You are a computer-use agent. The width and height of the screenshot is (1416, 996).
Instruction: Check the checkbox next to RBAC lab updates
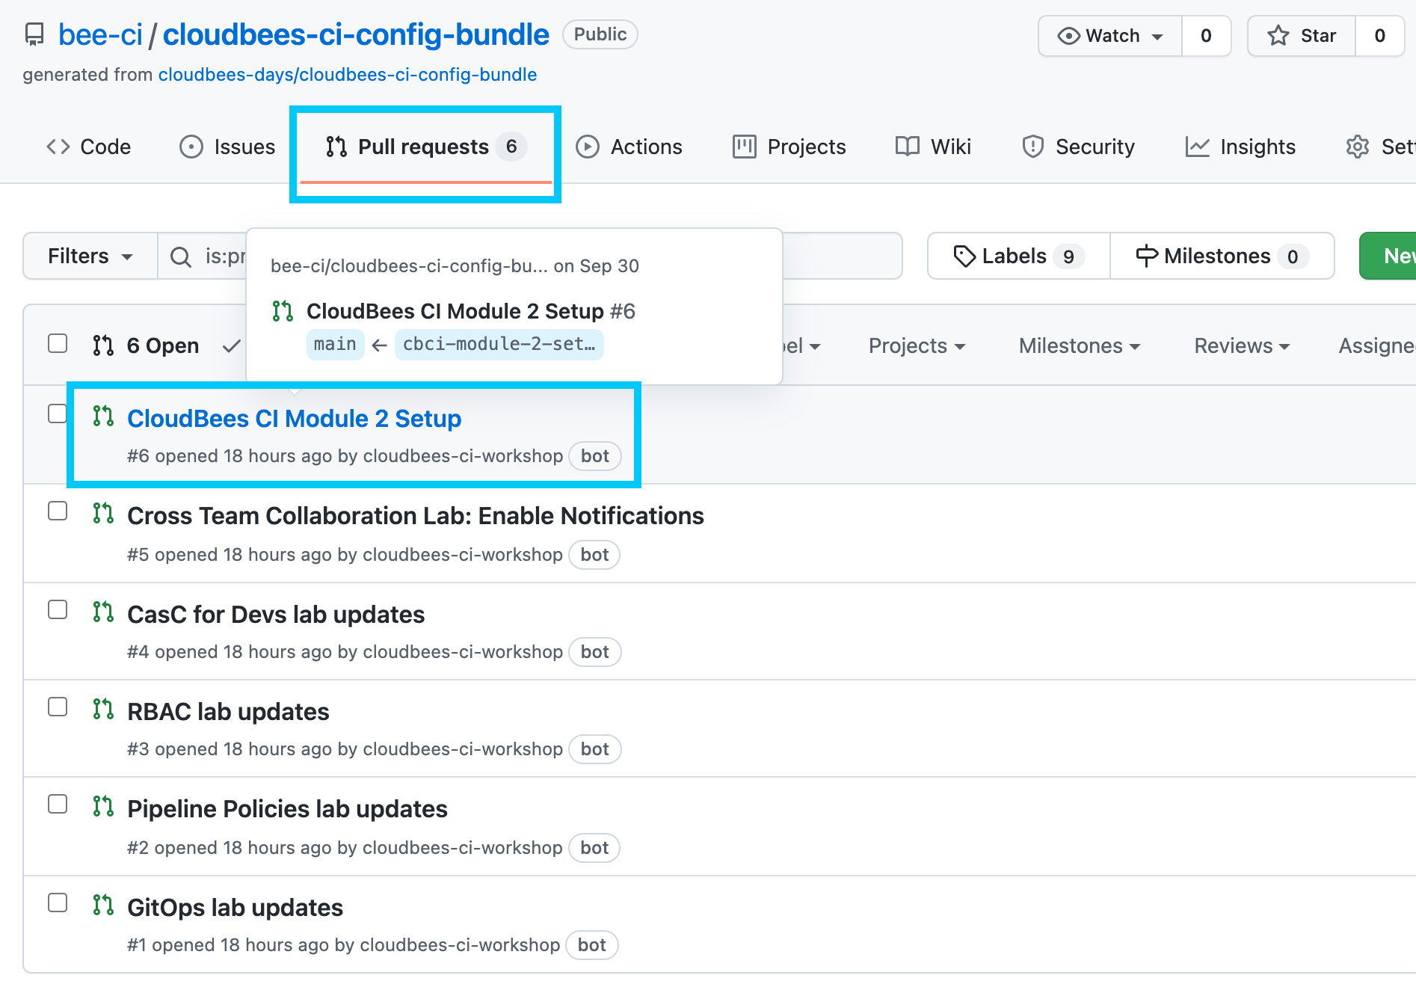58,707
